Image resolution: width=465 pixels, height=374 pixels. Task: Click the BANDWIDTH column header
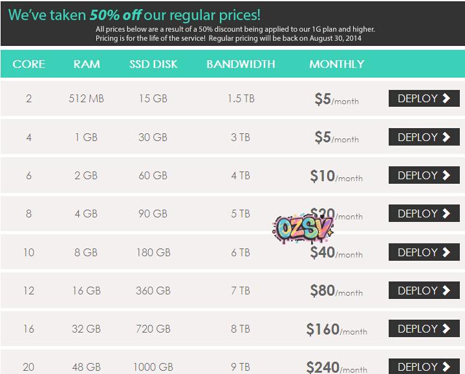pos(241,64)
